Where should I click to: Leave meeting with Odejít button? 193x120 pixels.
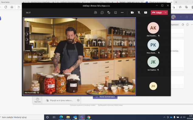click(x=157, y=12)
